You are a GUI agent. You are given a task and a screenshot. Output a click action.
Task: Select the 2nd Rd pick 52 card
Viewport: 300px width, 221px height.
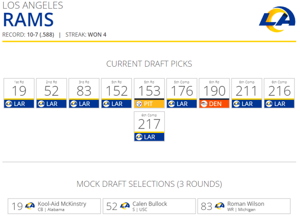pyautogui.click(x=52, y=91)
